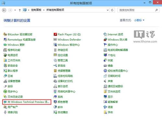162x123 pixels.
Task: Open the 电源选项 battery icon
Action: coord(5,55)
